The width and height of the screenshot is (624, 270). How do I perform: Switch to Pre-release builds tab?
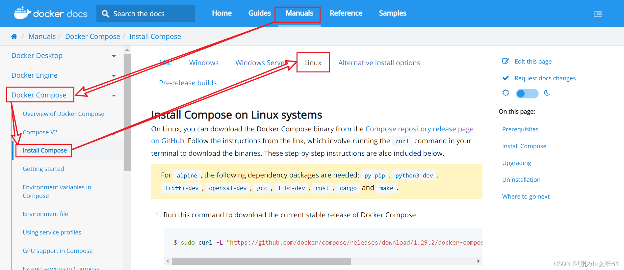pos(188,83)
